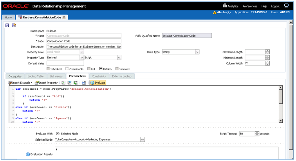This screenshot has height=161, width=296.
Task: Click the Oracle chat bubble icon at top right
Action: tap(286, 5)
